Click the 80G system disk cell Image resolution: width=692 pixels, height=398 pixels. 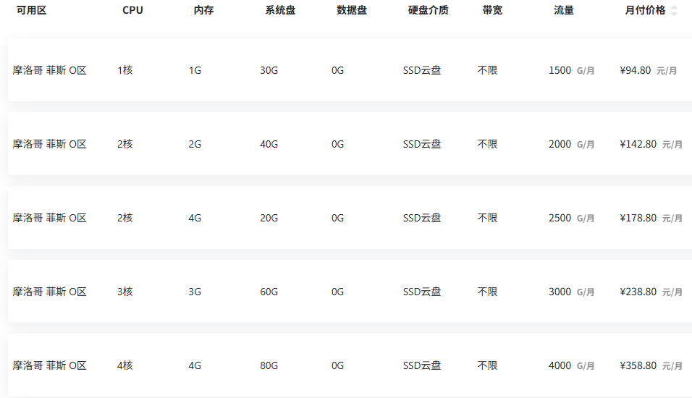pos(269,365)
